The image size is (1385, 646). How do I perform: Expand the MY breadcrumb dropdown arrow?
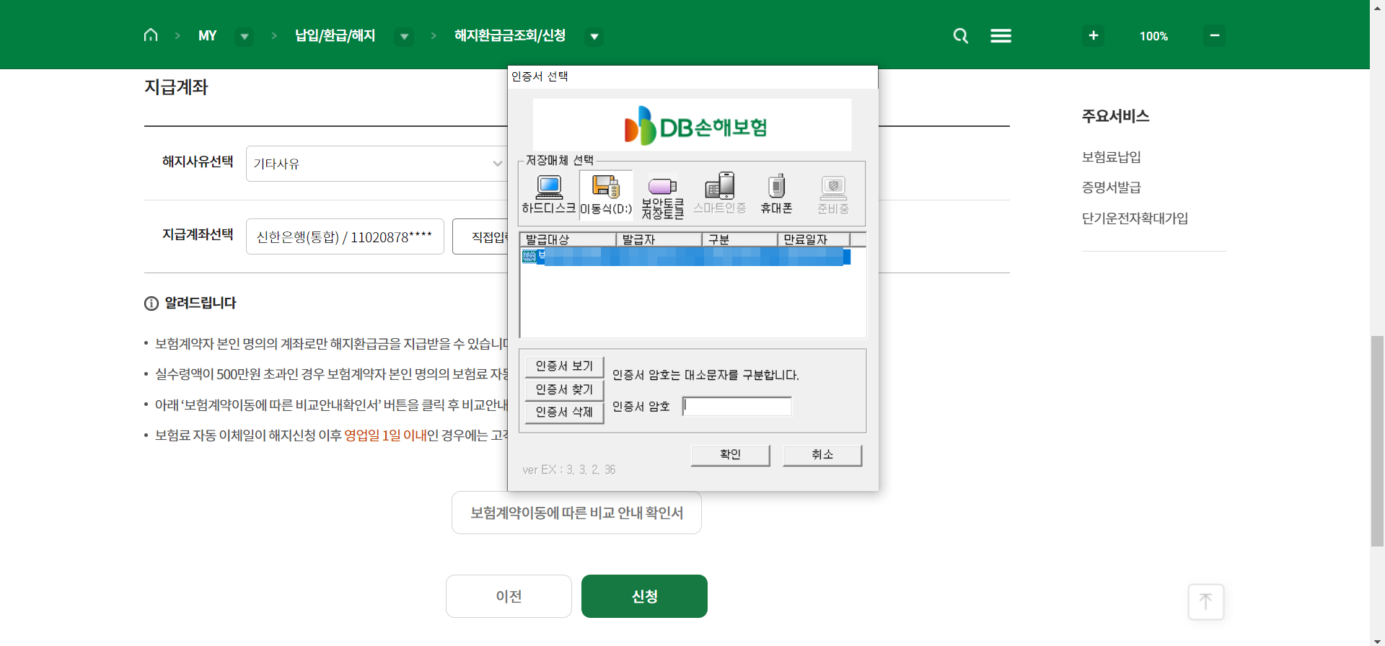(x=245, y=36)
